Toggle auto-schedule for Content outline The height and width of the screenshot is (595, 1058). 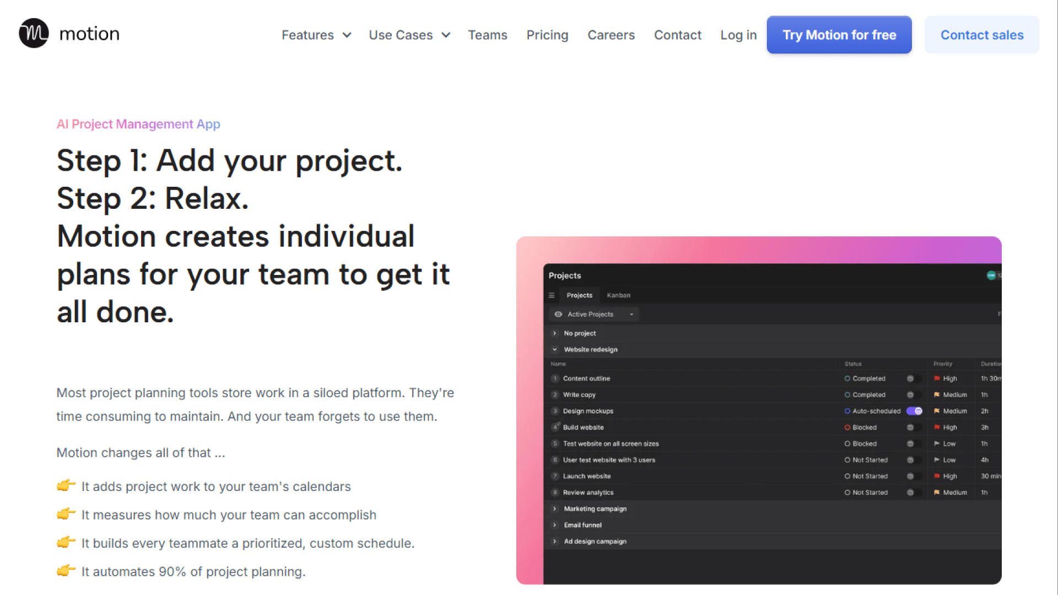[x=914, y=378]
